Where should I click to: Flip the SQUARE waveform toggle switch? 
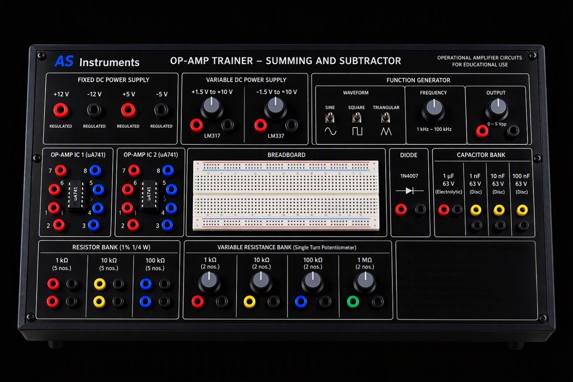tap(357, 117)
